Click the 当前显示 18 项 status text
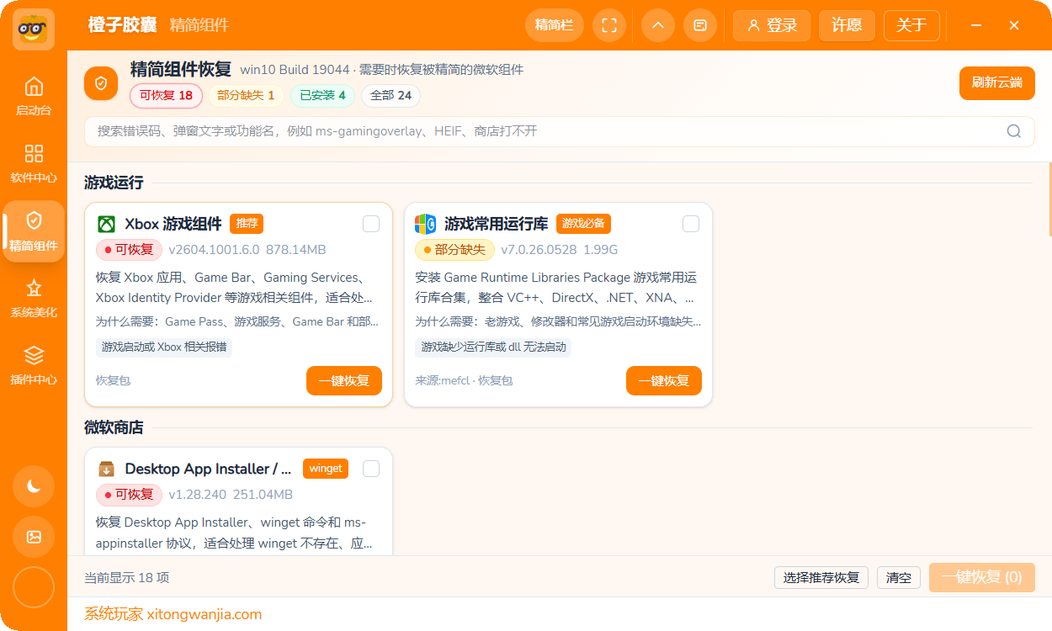This screenshot has height=631, width=1052. (x=127, y=578)
